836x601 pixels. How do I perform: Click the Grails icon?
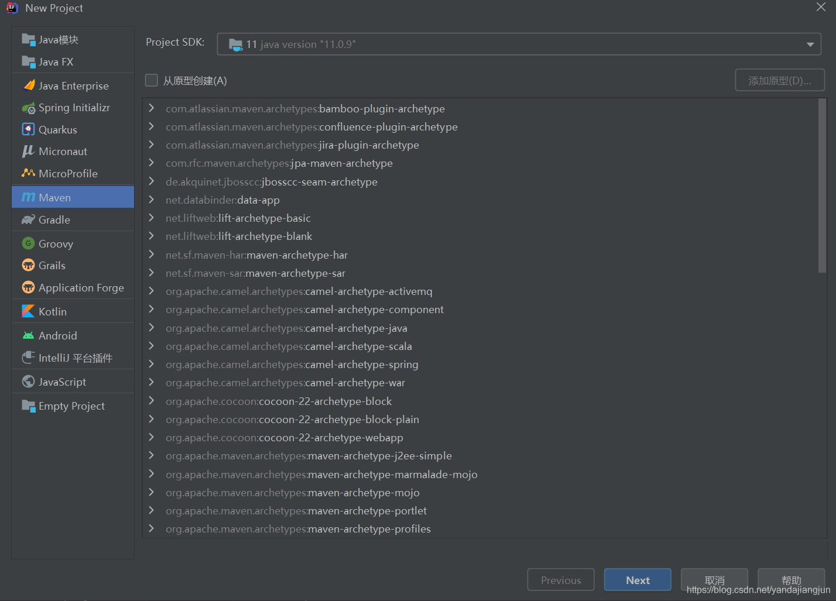28,265
